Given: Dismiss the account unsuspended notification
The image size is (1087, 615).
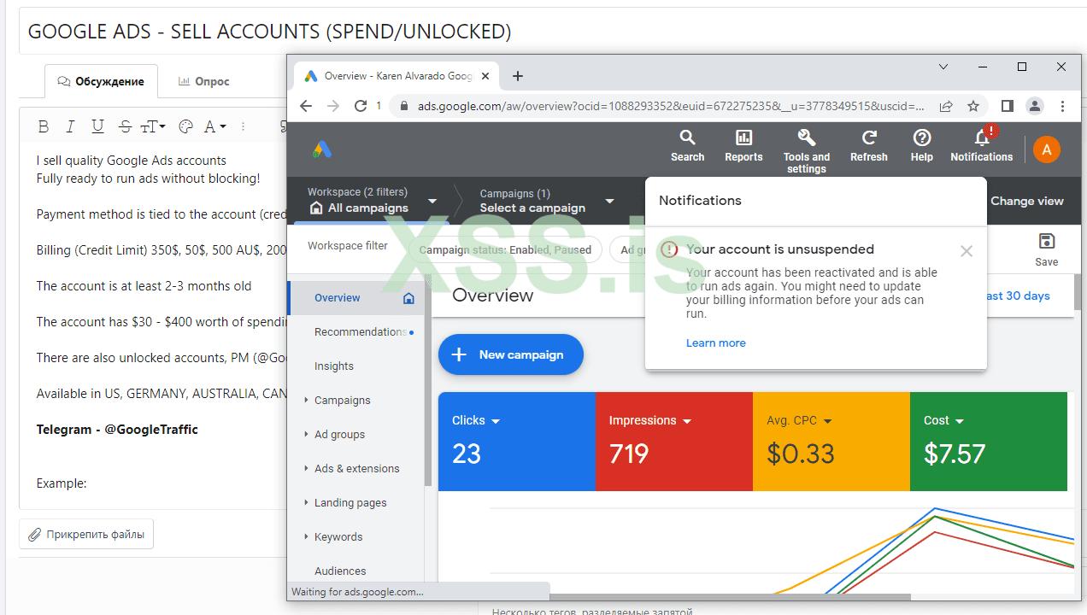Looking at the screenshot, I should [967, 251].
